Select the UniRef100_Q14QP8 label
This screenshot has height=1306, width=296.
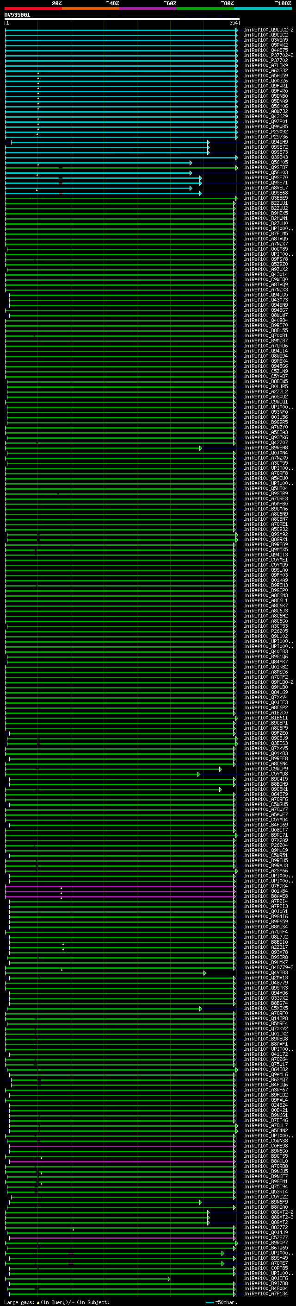[265, 1018]
